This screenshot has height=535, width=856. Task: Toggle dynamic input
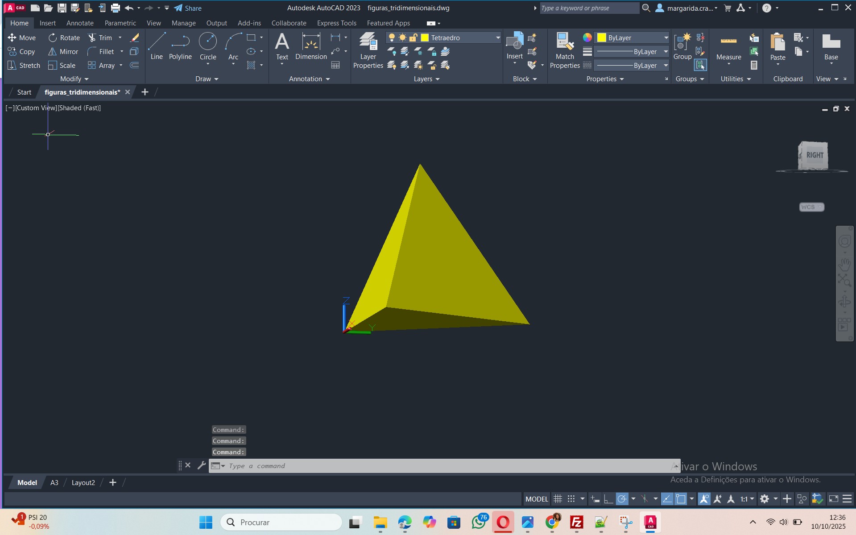pos(595,499)
